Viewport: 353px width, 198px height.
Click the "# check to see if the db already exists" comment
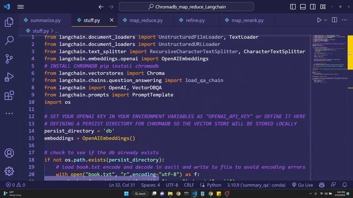(x=101, y=153)
